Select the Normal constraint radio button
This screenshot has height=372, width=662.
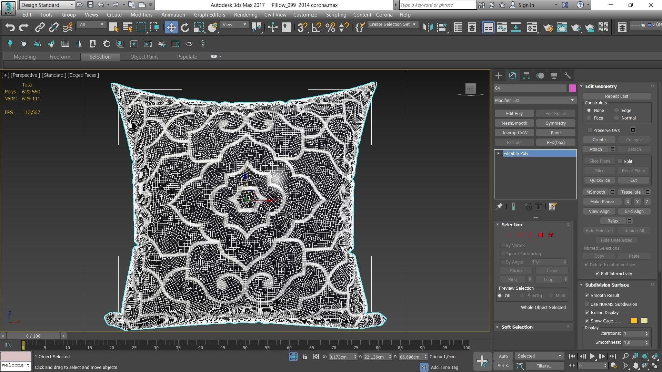(616, 118)
